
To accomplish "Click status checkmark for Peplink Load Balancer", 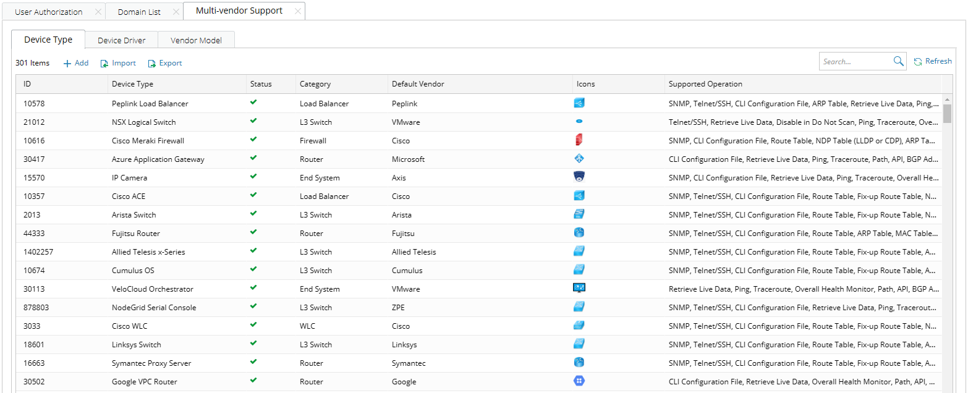I will (253, 103).
